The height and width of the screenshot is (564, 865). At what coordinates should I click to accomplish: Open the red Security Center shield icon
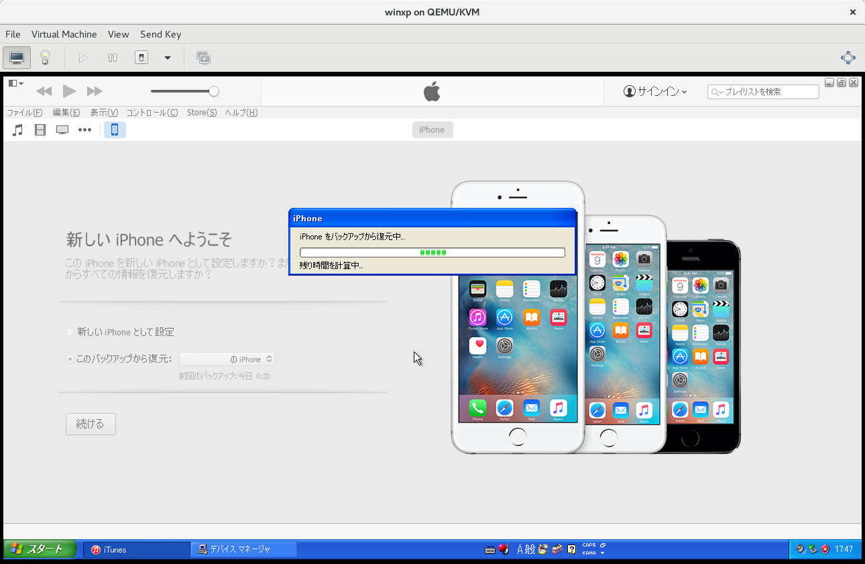(825, 549)
